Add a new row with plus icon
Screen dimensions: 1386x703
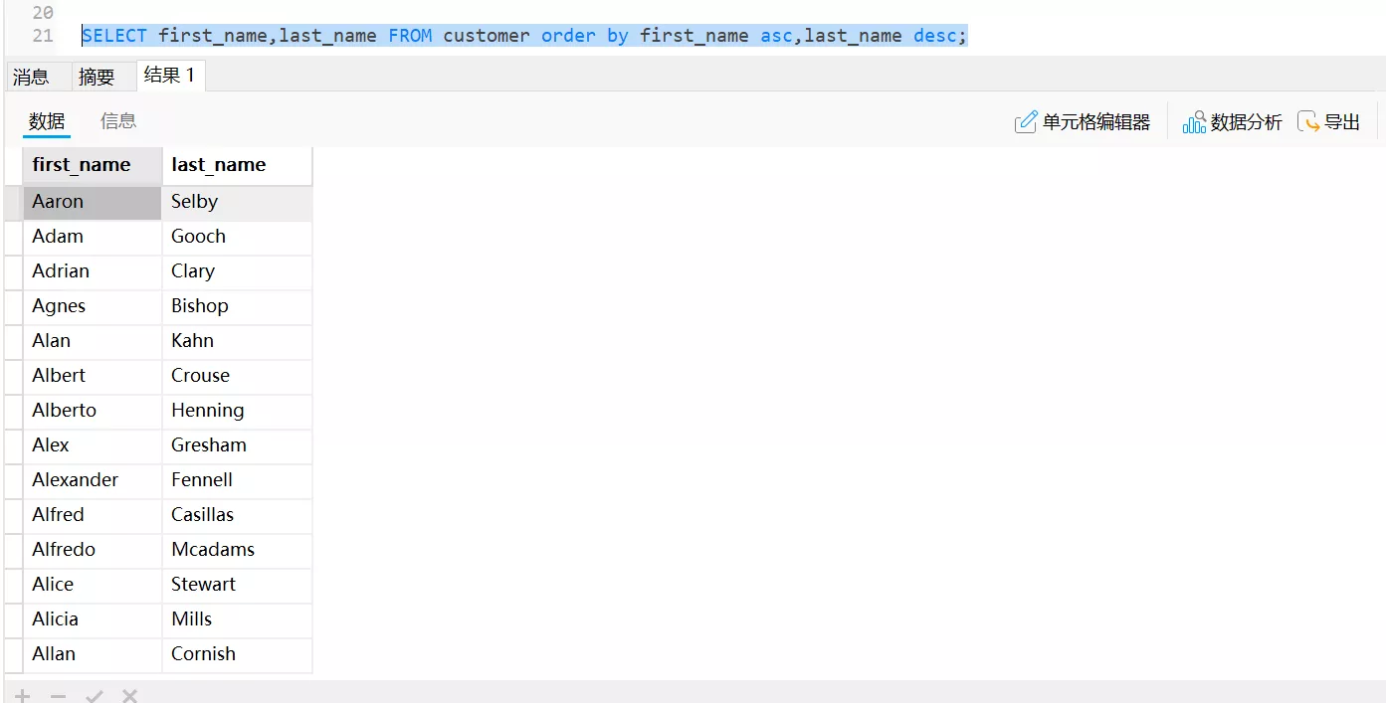click(x=23, y=695)
